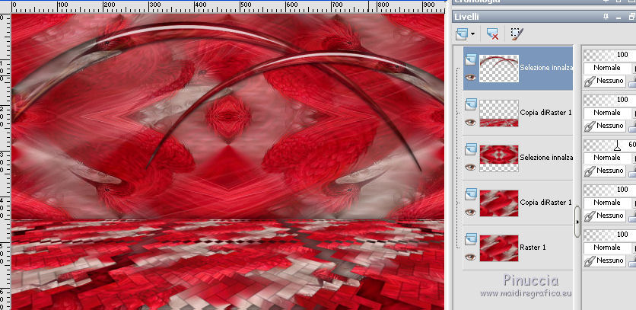
Task: Click opacity slider of Copia diRaster 1 layer above Raster 1
Action: [609, 190]
